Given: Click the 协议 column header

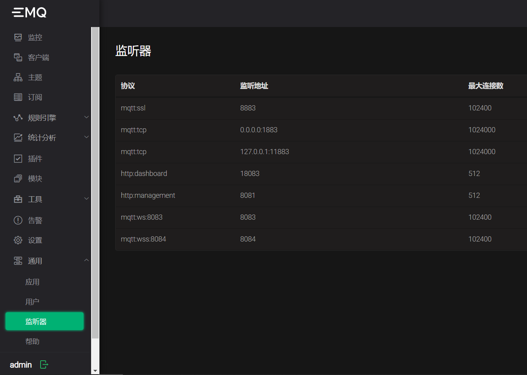Looking at the screenshot, I should [128, 86].
